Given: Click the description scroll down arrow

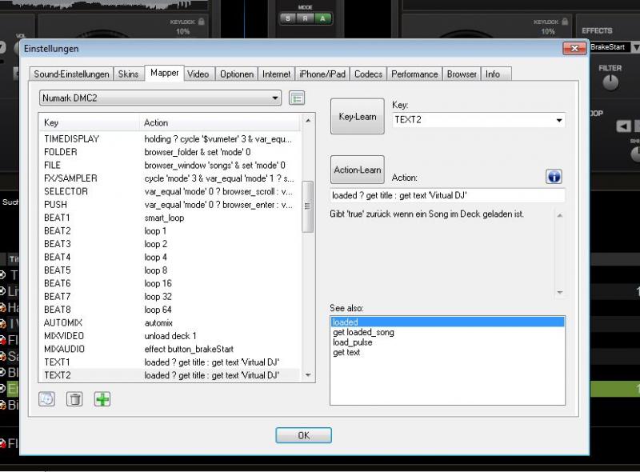Looking at the screenshot, I should (559, 292).
